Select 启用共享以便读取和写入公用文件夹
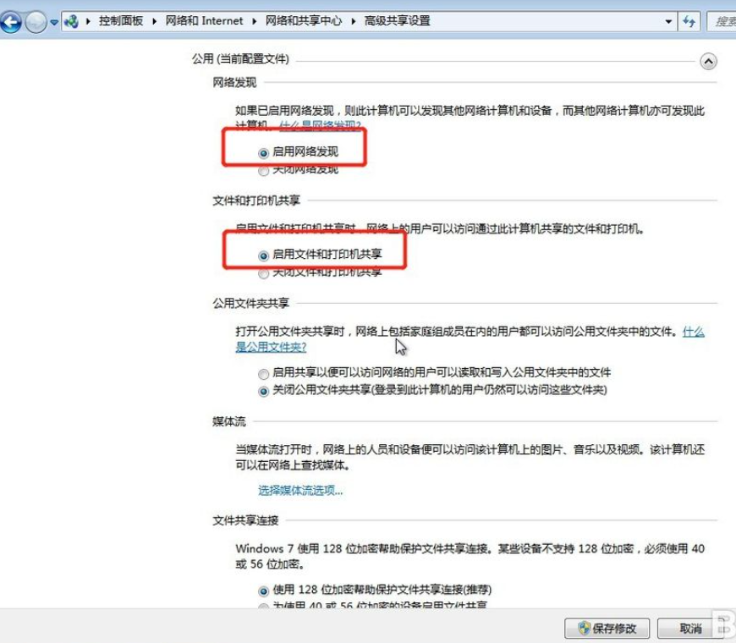 pyautogui.click(x=263, y=373)
